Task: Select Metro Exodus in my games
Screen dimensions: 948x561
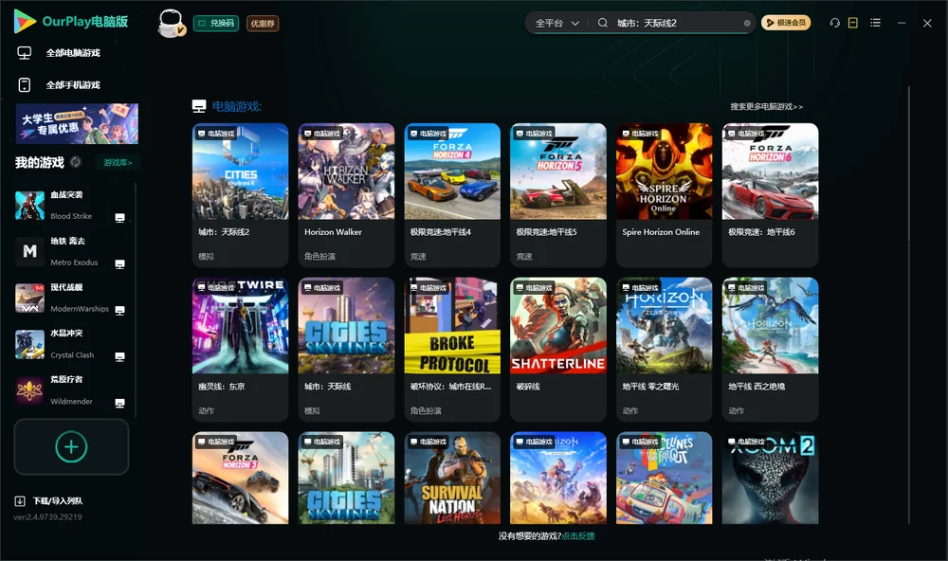Action: [71, 251]
